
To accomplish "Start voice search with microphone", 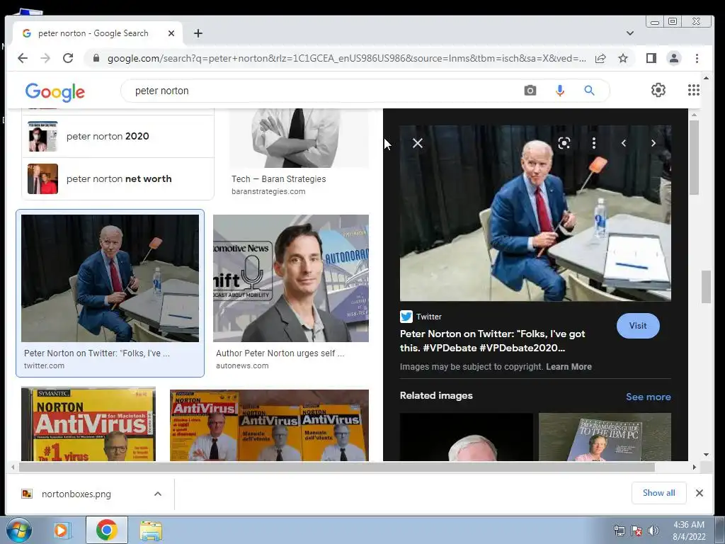I will pos(559,91).
